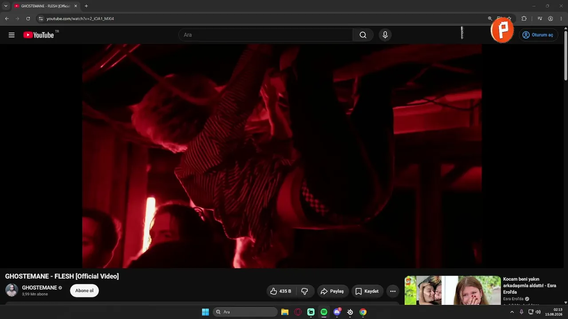Screen dimensions: 568x319
Task: Like the video showing 435 B
Action: [281, 291]
